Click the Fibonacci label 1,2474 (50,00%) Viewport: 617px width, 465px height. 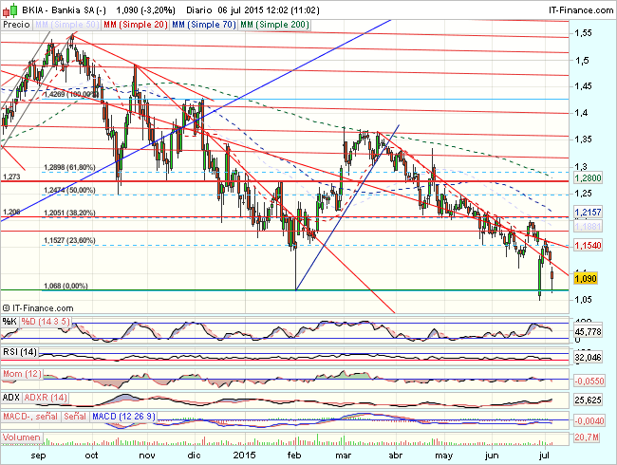click(69, 190)
